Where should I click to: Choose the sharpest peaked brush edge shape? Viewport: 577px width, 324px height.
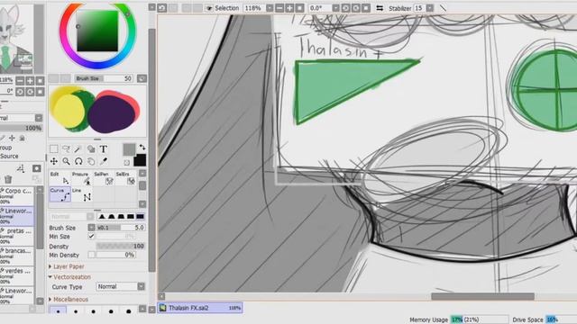(x=102, y=216)
